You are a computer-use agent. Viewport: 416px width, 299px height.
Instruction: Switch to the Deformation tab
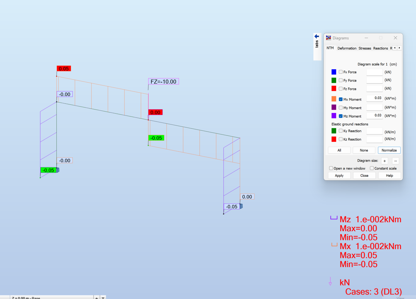(347, 48)
